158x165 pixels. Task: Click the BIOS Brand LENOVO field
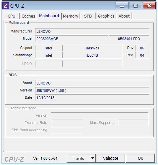(92, 83)
